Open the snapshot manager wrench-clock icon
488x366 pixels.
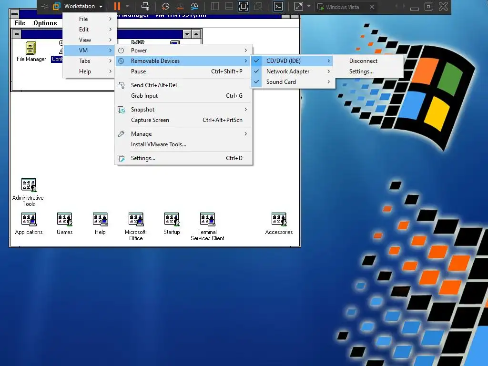coord(194,6)
